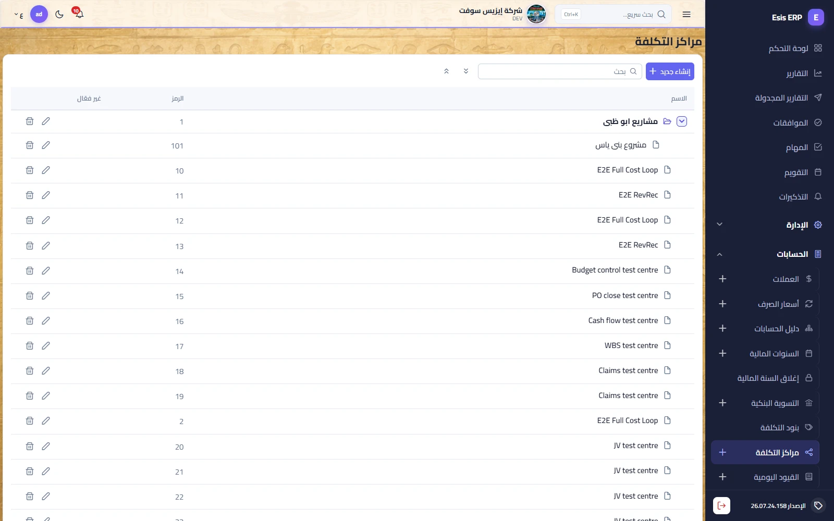
Task: Delete the cost centre with code 22
Action: [30, 497]
